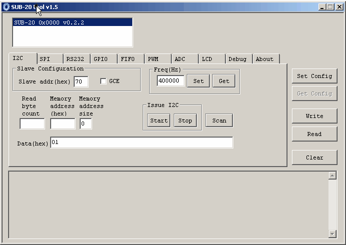
Task: Click the log scrollbar up arrow
Action: point(332,175)
